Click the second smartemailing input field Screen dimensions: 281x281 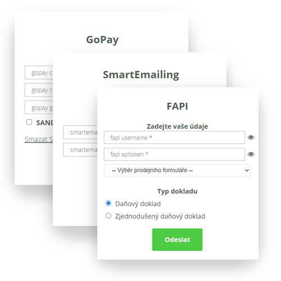[80, 150]
